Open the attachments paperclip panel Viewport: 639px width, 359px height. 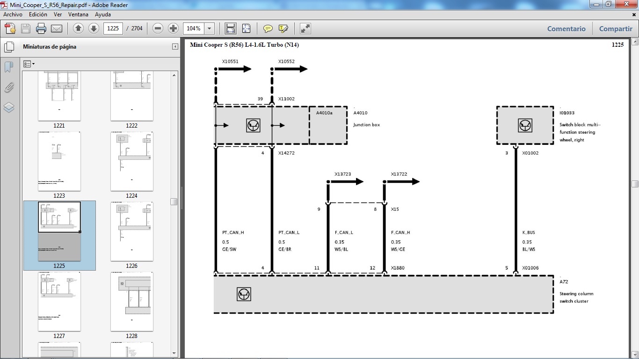[x=9, y=87]
